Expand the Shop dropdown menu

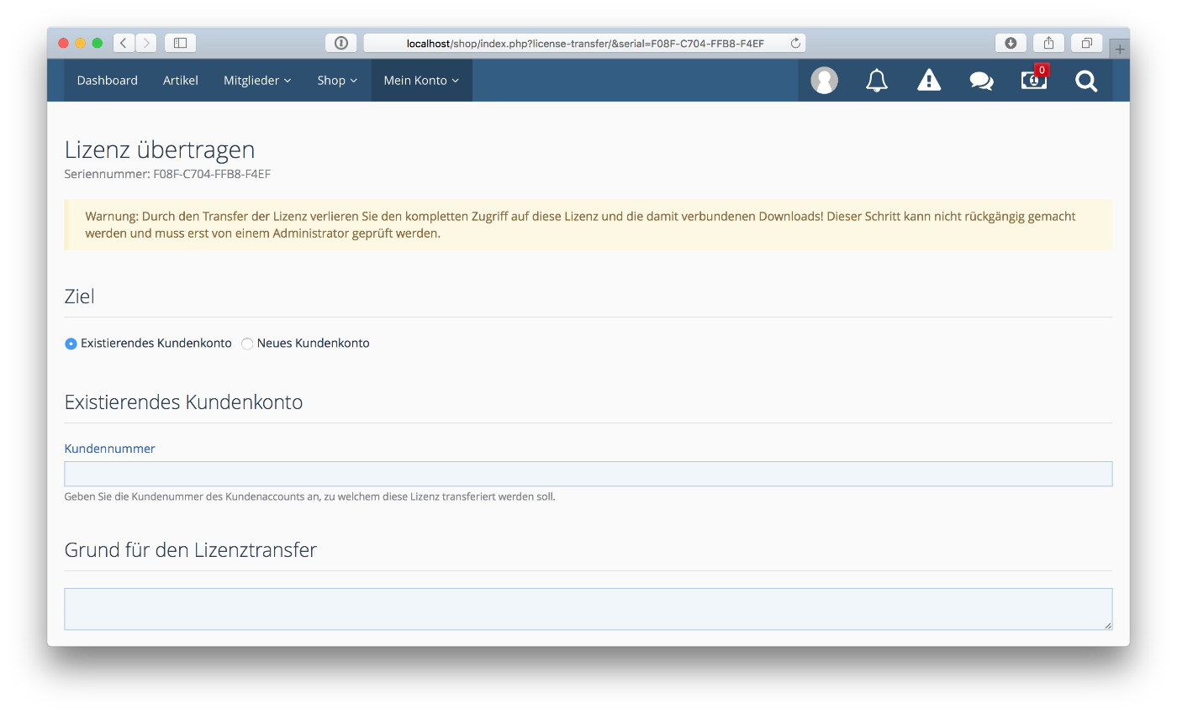click(x=337, y=81)
